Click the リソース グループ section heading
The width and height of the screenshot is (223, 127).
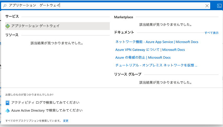click(x=128, y=74)
